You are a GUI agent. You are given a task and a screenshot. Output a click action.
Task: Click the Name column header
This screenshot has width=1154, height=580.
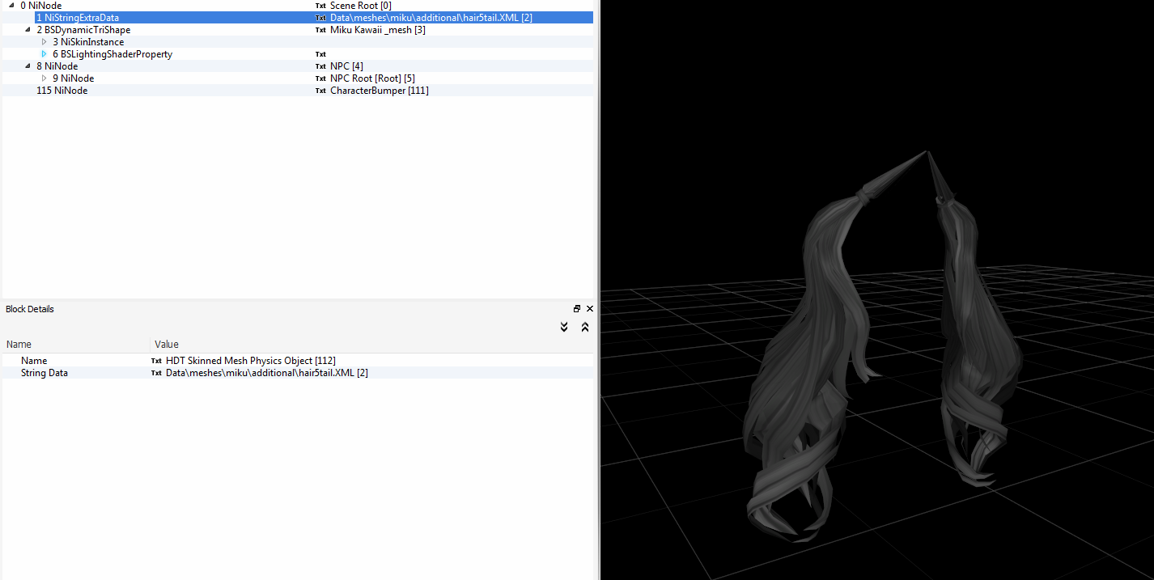point(19,345)
